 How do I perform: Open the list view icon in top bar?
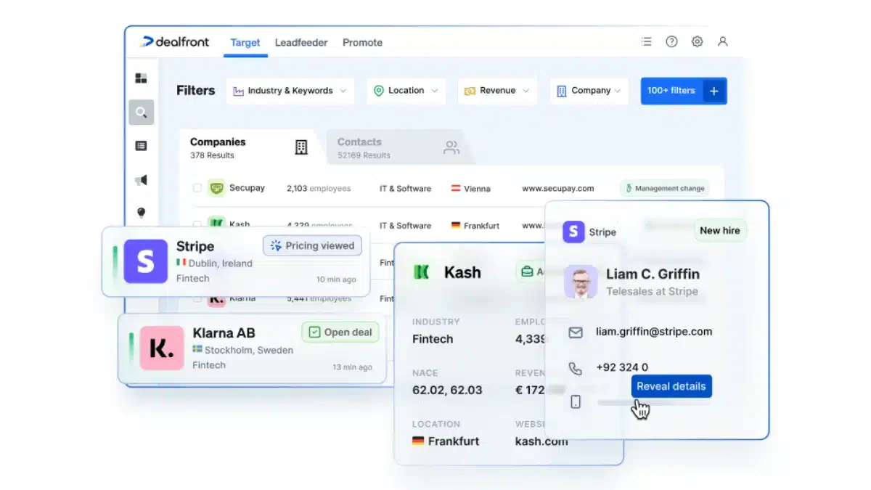pyautogui.click(x=646, y=41)
